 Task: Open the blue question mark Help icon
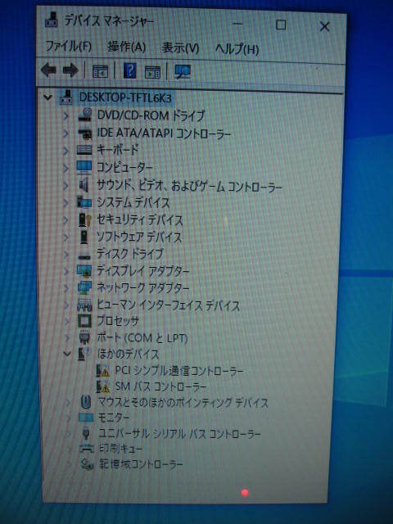pos(129,71)
